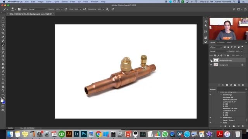The image size is (248, 139).
Task: Create a new layer in Layers panel
Action: pyautogui.click(x=239, y=85)
